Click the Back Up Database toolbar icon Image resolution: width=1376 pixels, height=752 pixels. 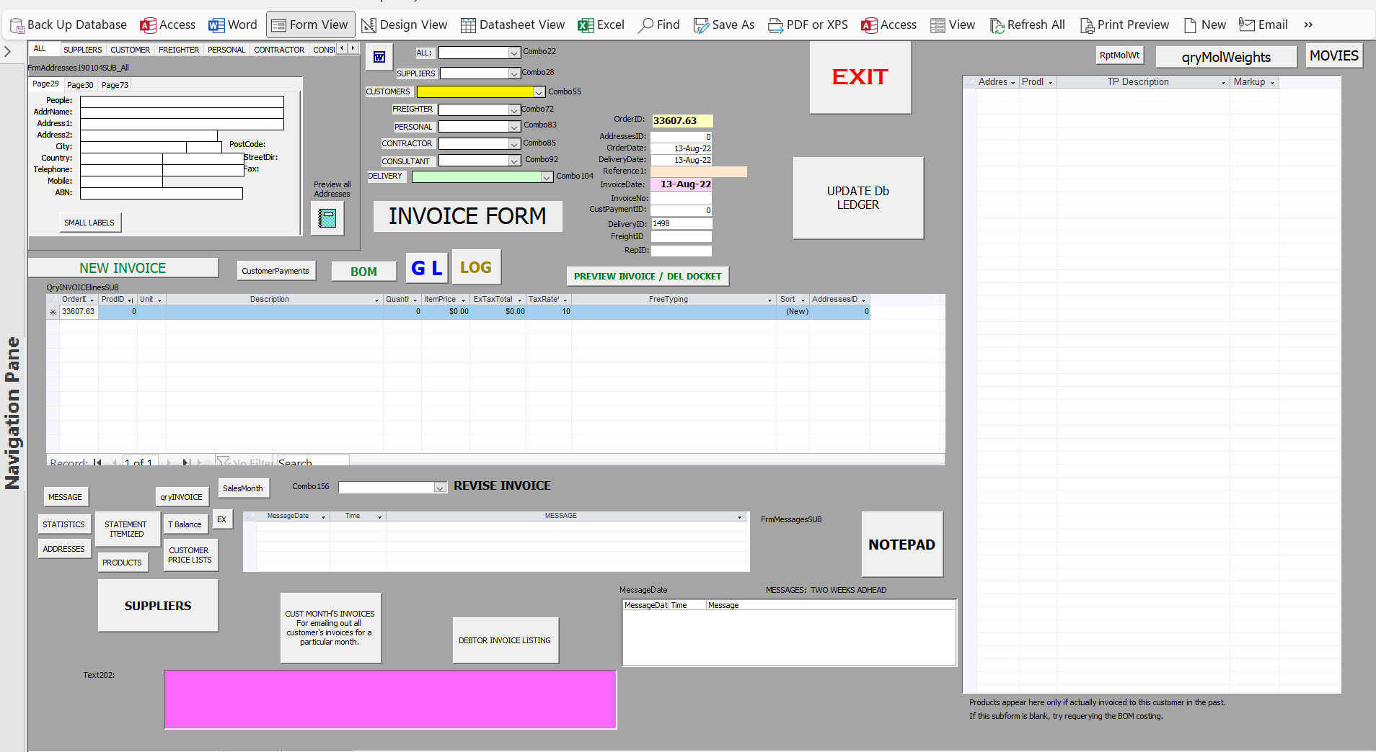tap(69, 24)
